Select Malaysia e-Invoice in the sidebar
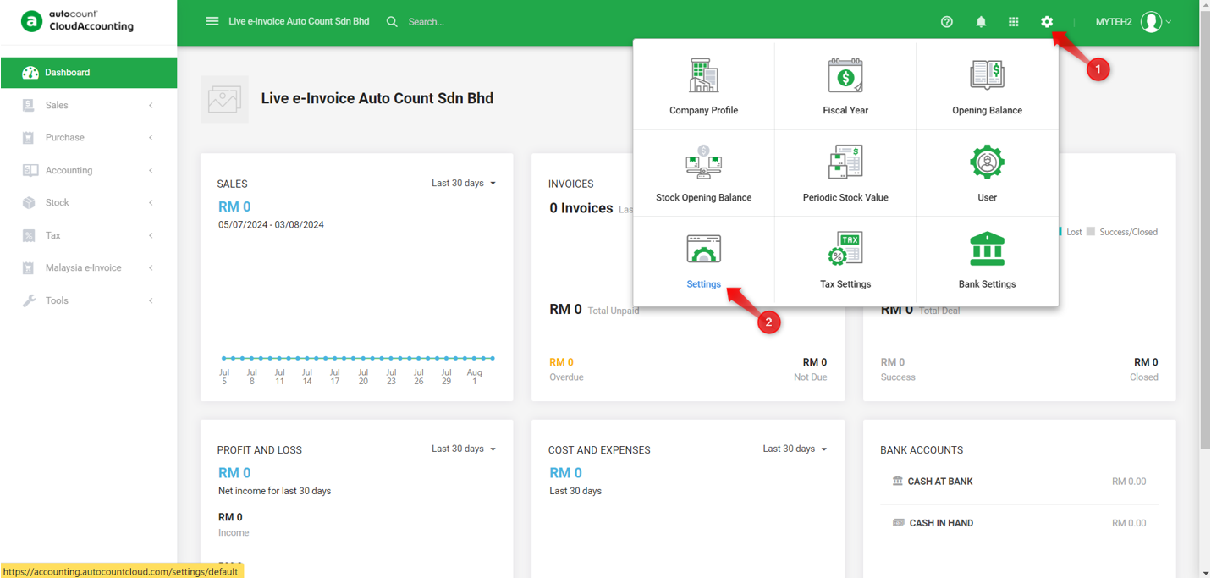This screenshot has height=578, width=1211. click(x=88, y=268)
